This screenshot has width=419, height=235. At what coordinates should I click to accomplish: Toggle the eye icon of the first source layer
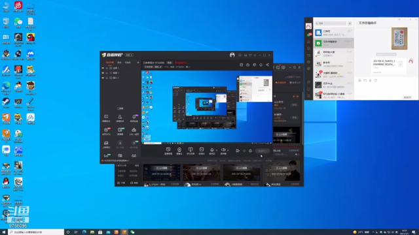(103, 68)
